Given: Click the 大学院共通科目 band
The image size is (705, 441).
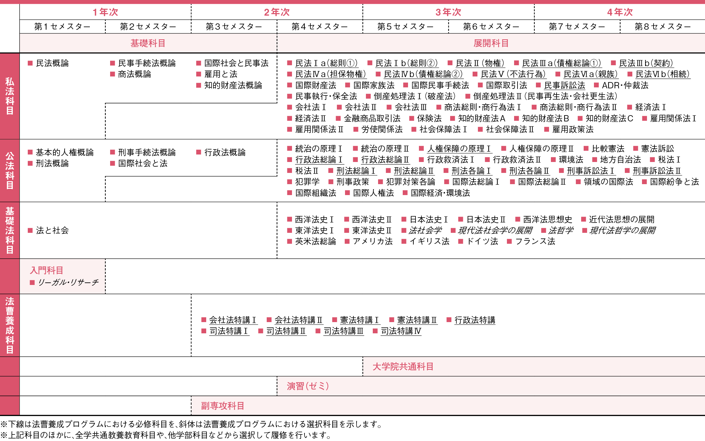Looking at the screenshot, I should click(534, 366).
